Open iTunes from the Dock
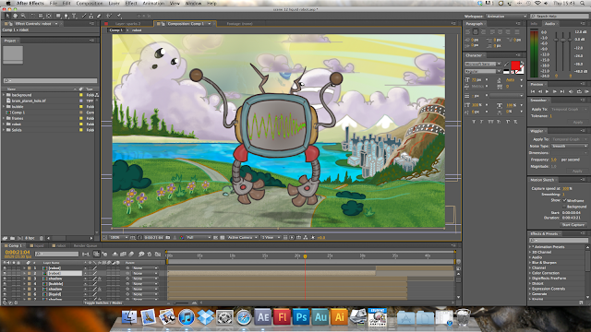591x332 pixels. click(x=187, y=317)
